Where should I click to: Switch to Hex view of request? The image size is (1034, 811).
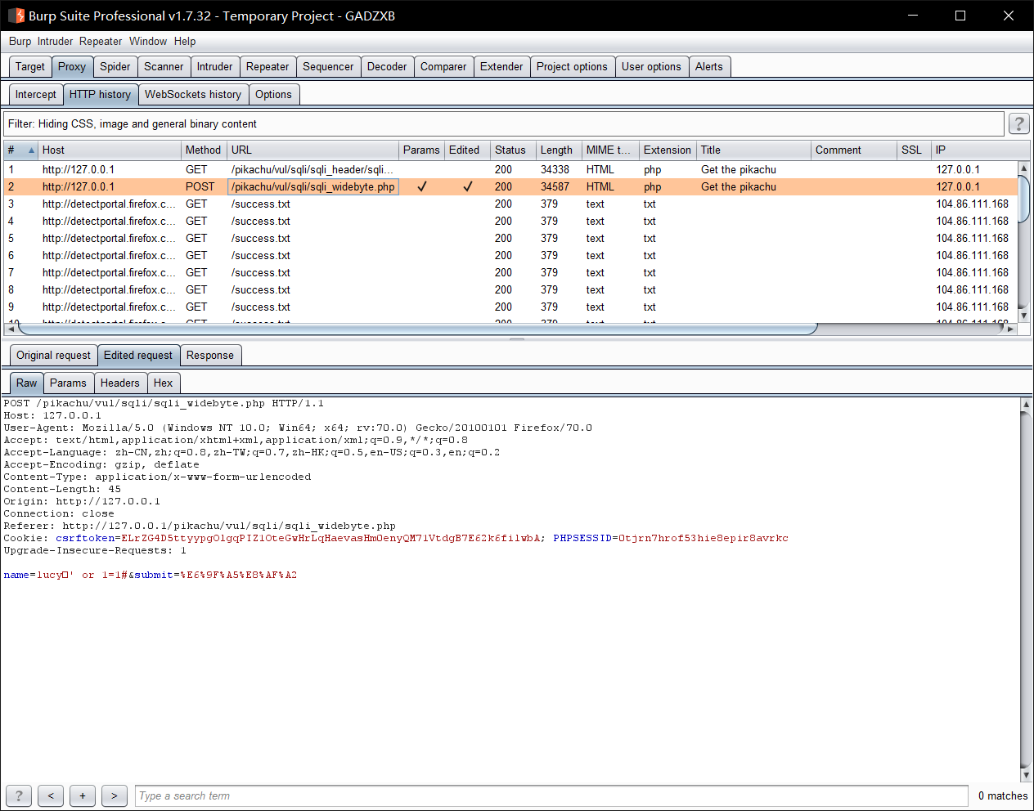164,383
